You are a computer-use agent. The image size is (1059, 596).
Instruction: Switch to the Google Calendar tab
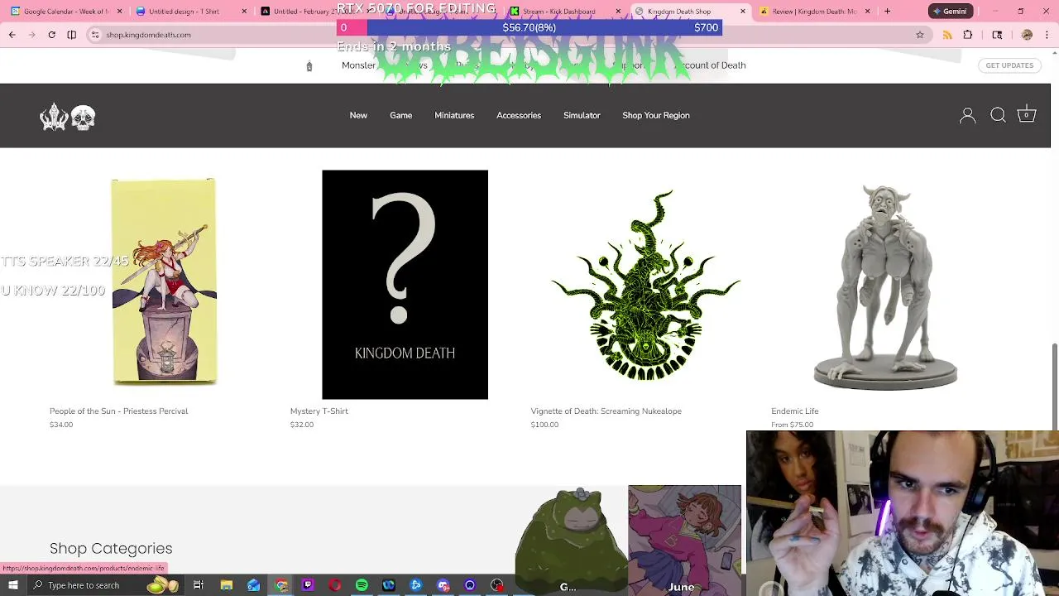(66, 12)
